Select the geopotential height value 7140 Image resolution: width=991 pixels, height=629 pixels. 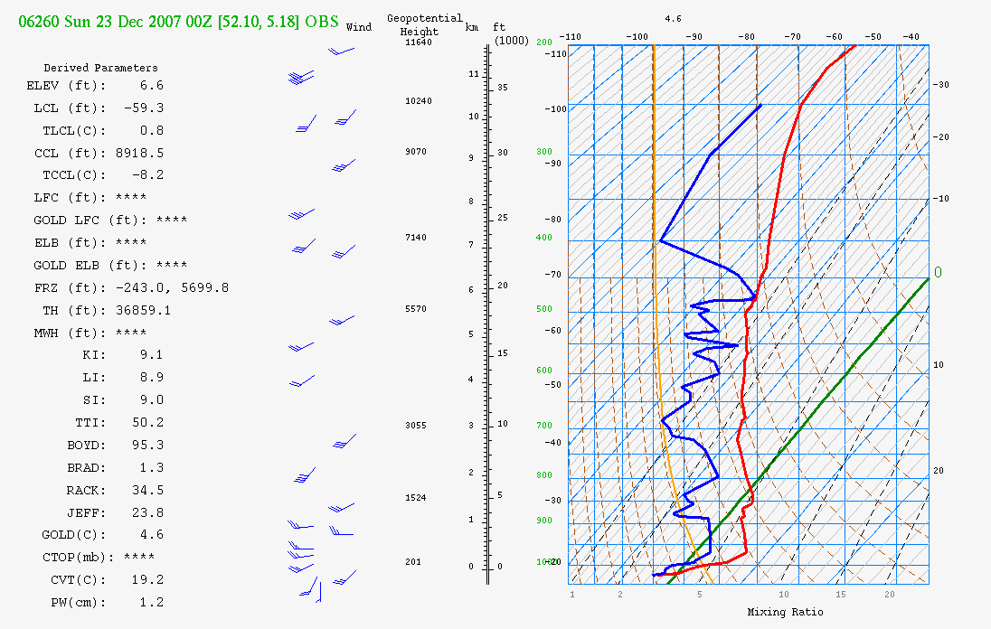coord(416,238)
